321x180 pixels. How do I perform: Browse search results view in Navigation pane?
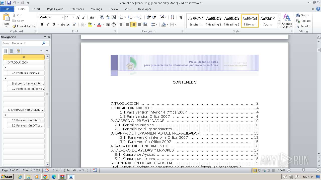[18, 51]
